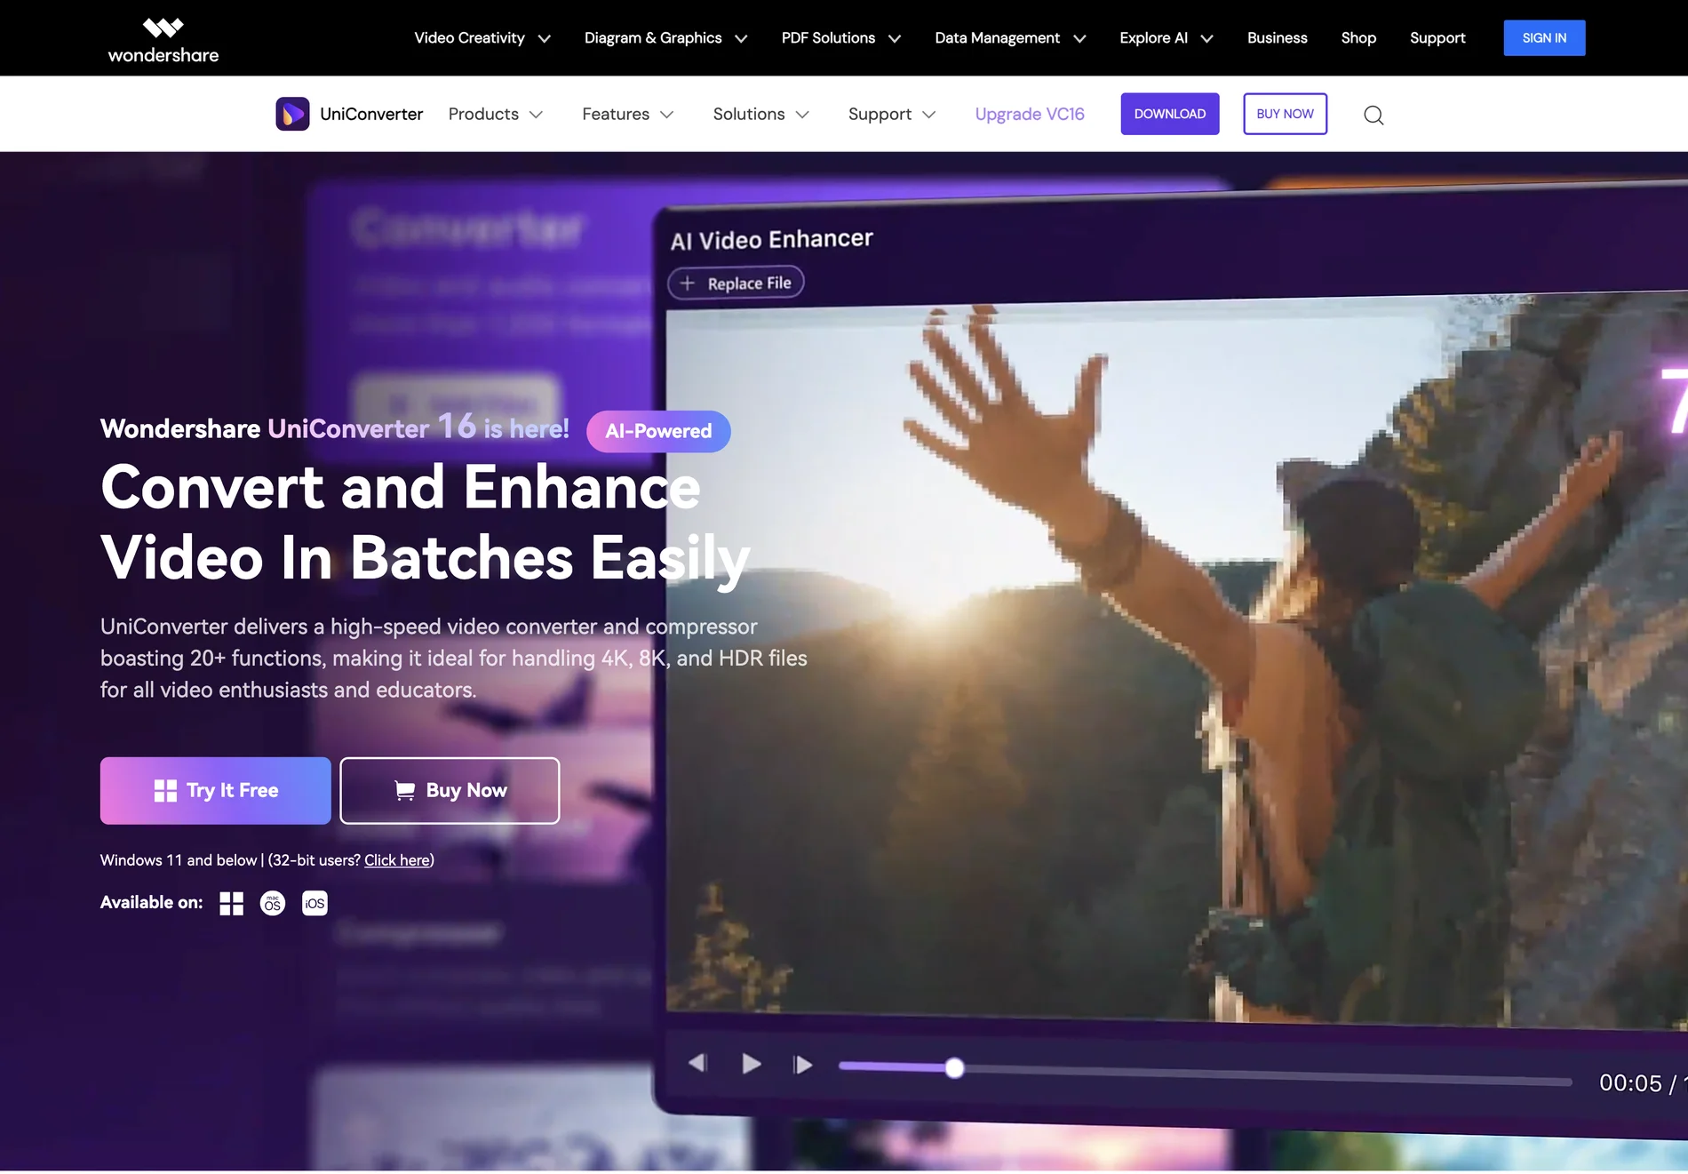The image size is (1688, 1174).
Task: Click the Solutions menu label
Action: tap(749, 114)
